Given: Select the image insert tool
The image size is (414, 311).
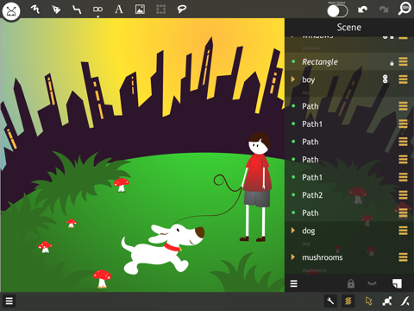Looking at the screenshot, I should coord(140,10).
